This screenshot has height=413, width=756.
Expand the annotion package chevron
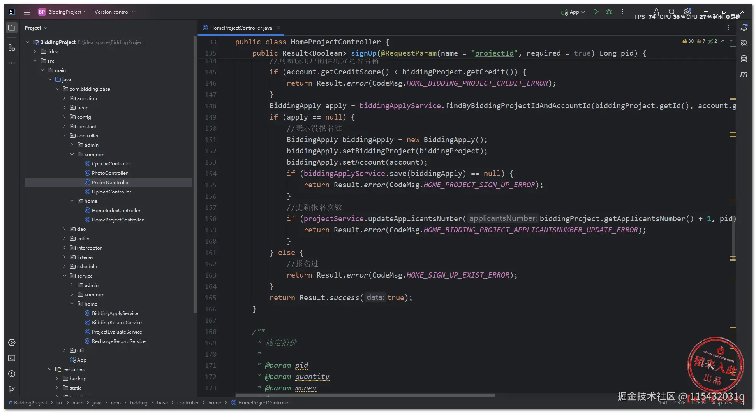pos(65,98)
